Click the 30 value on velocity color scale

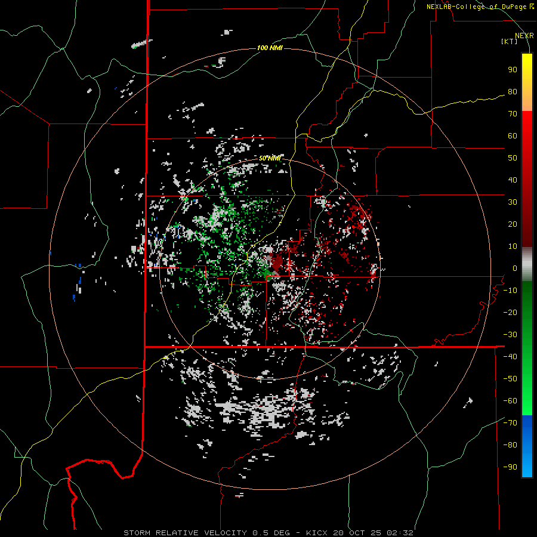(x=513, y=202)
